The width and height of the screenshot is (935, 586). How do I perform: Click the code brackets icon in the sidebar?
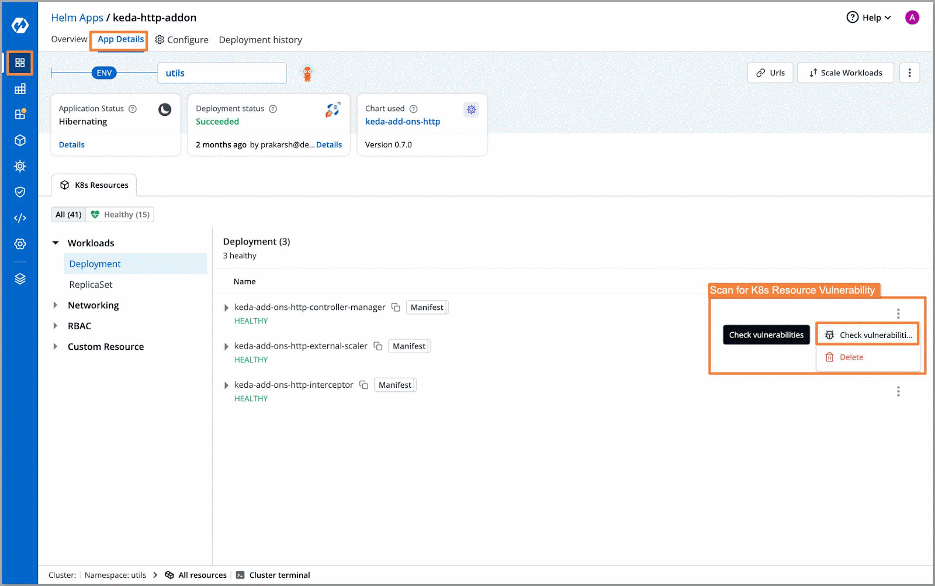(20, 218)
